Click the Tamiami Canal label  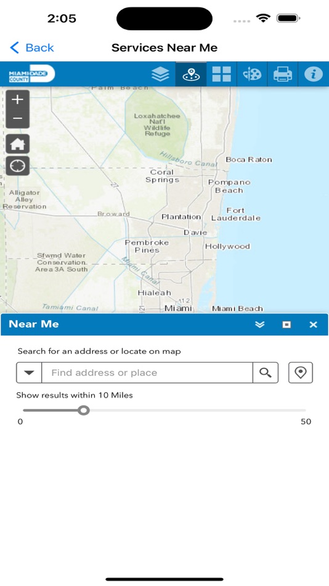(x=70, y=307)
